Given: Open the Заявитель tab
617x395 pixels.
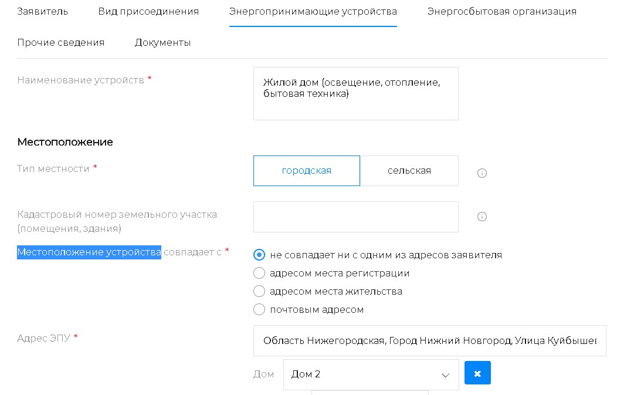Looking at the screenshot, I should [x=43, y=12].
